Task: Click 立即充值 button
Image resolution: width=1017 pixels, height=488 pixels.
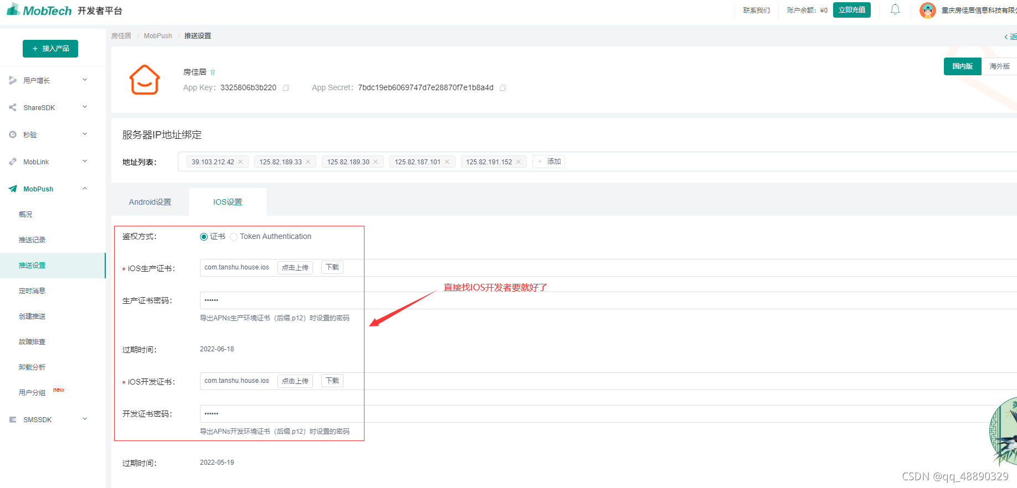Action: point(852,10)
